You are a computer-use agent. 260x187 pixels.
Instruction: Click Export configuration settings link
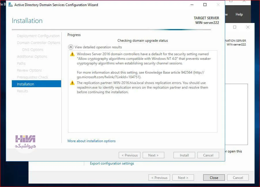coord(112,163)
